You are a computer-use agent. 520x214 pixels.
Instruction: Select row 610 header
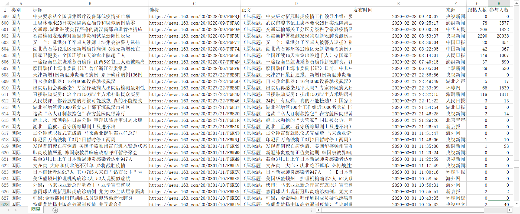5,88
